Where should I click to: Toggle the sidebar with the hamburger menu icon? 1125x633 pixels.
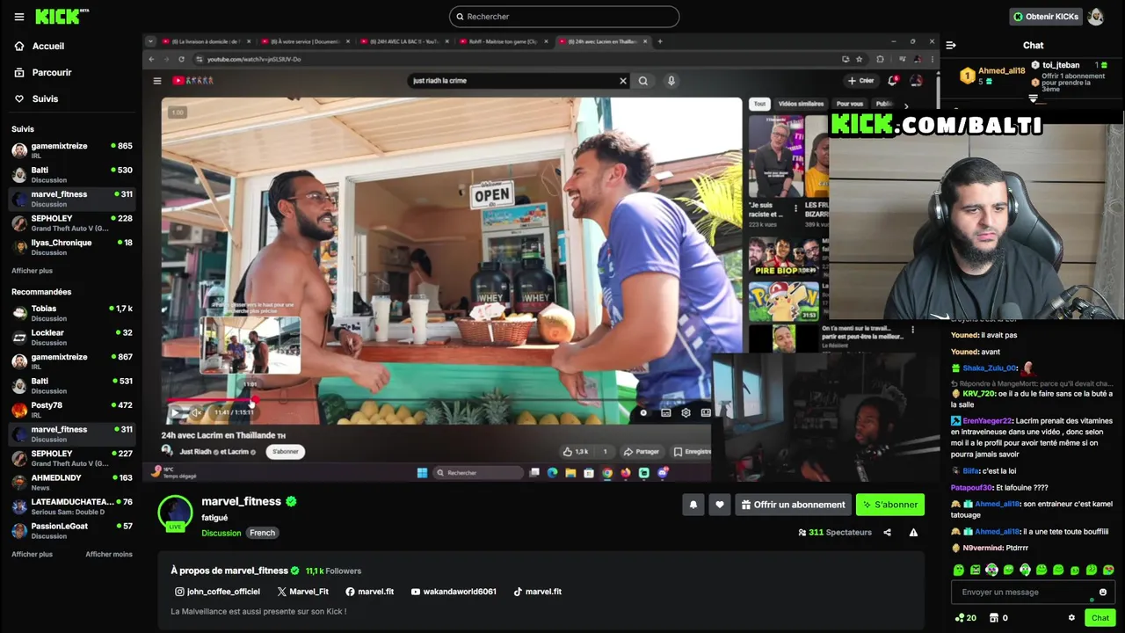coord(18,17)
